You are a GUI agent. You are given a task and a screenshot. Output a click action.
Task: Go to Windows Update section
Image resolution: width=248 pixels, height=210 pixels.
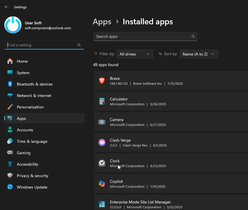(32, 187)
